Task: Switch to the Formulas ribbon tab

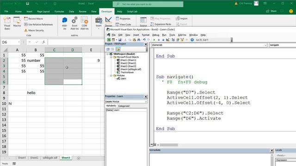Action: point(59,12)
